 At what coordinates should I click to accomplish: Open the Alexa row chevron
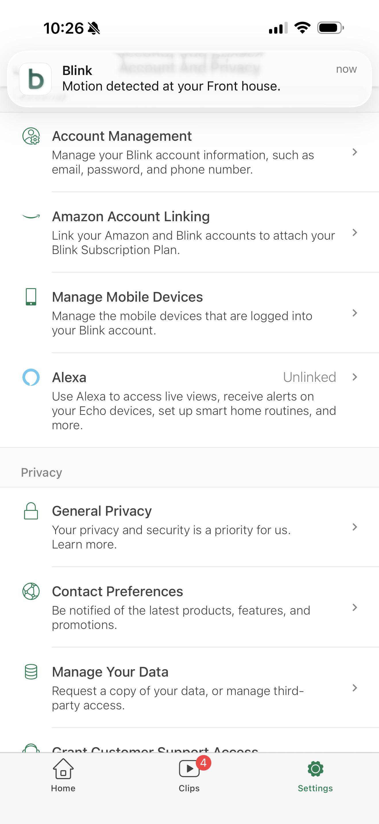(x=354, y=377)
